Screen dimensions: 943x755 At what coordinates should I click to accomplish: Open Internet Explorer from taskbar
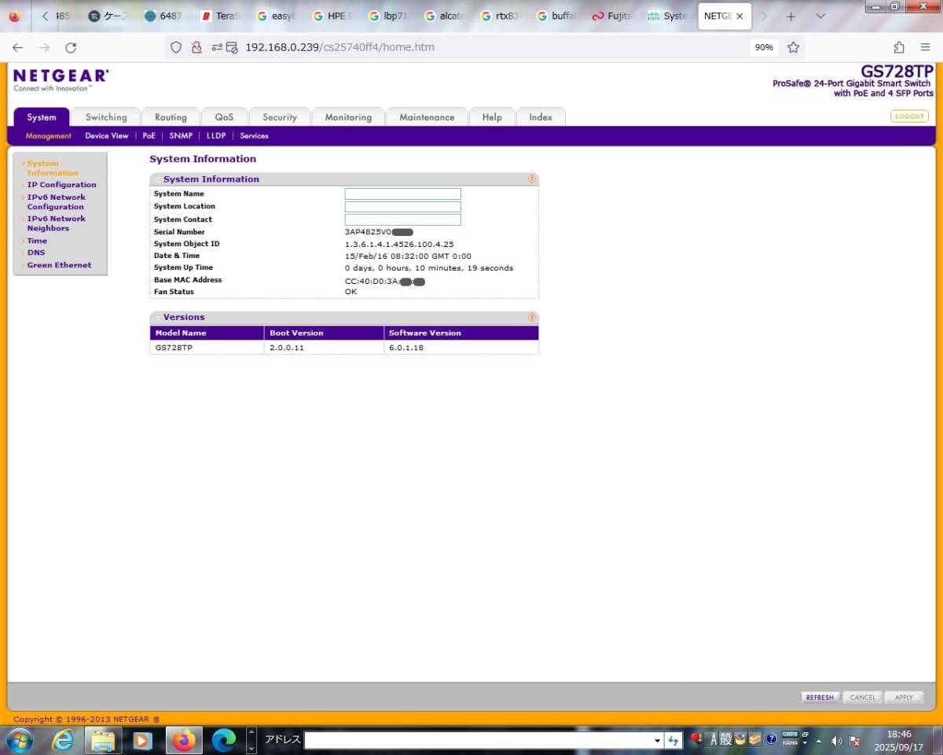pyautogui.click(x=63, y=740)
